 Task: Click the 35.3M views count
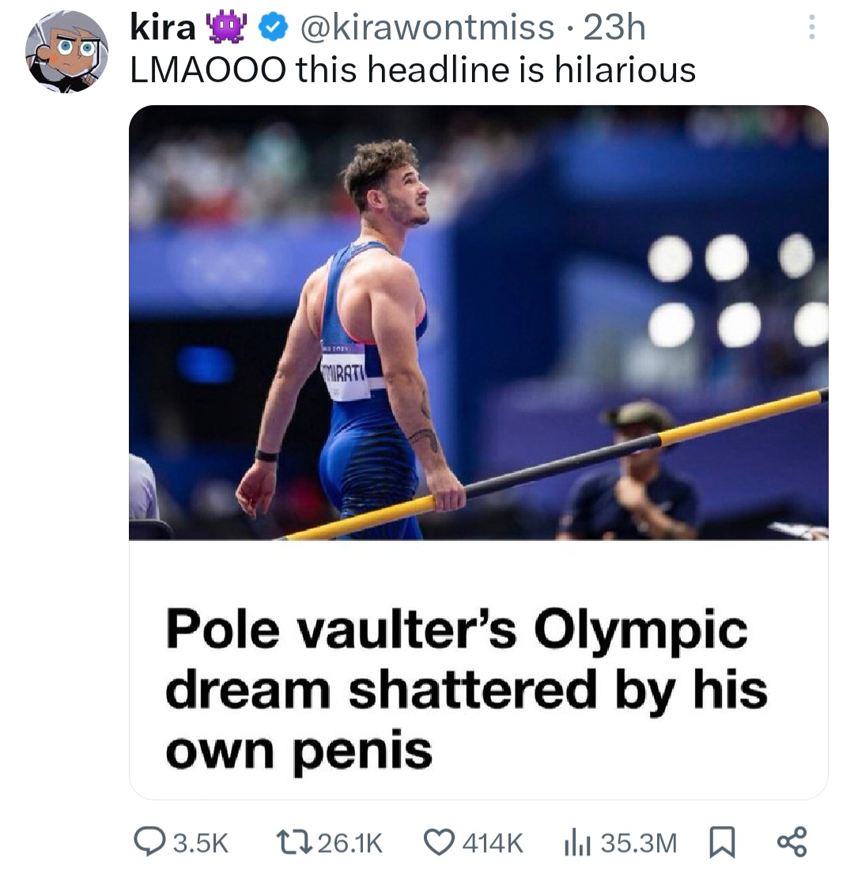(638, 843)
